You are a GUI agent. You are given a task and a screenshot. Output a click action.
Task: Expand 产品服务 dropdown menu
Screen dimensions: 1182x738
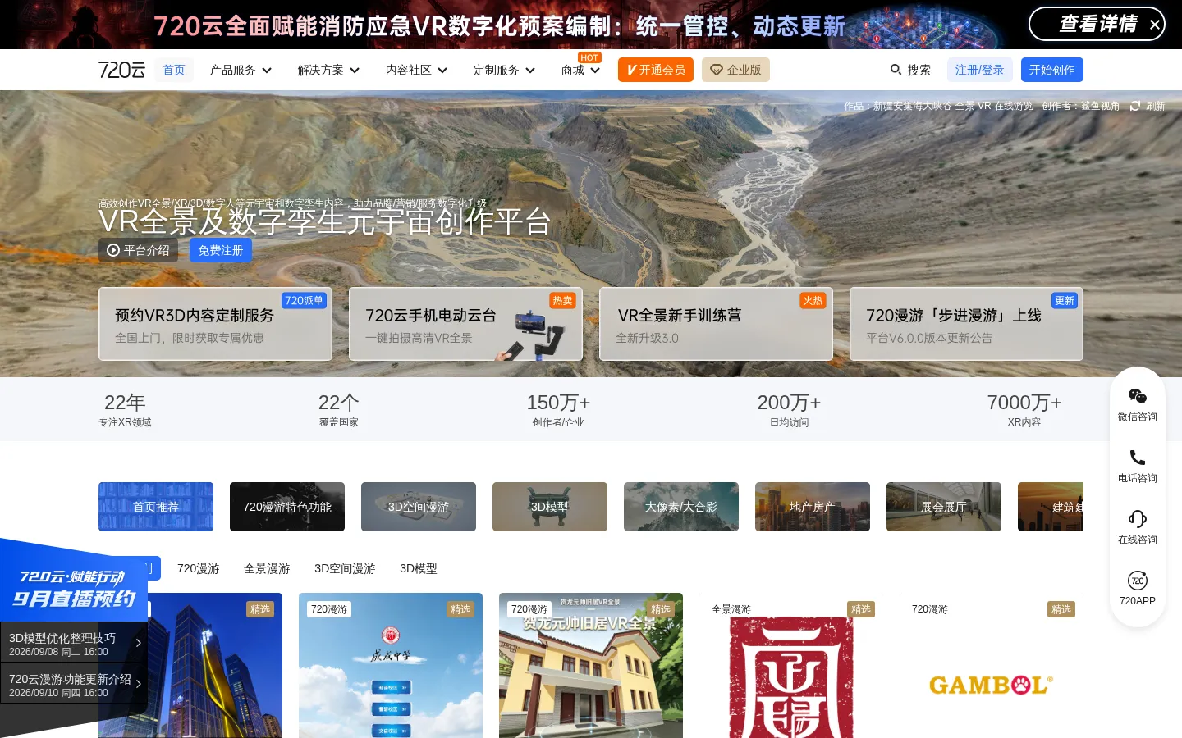[241, 70]
